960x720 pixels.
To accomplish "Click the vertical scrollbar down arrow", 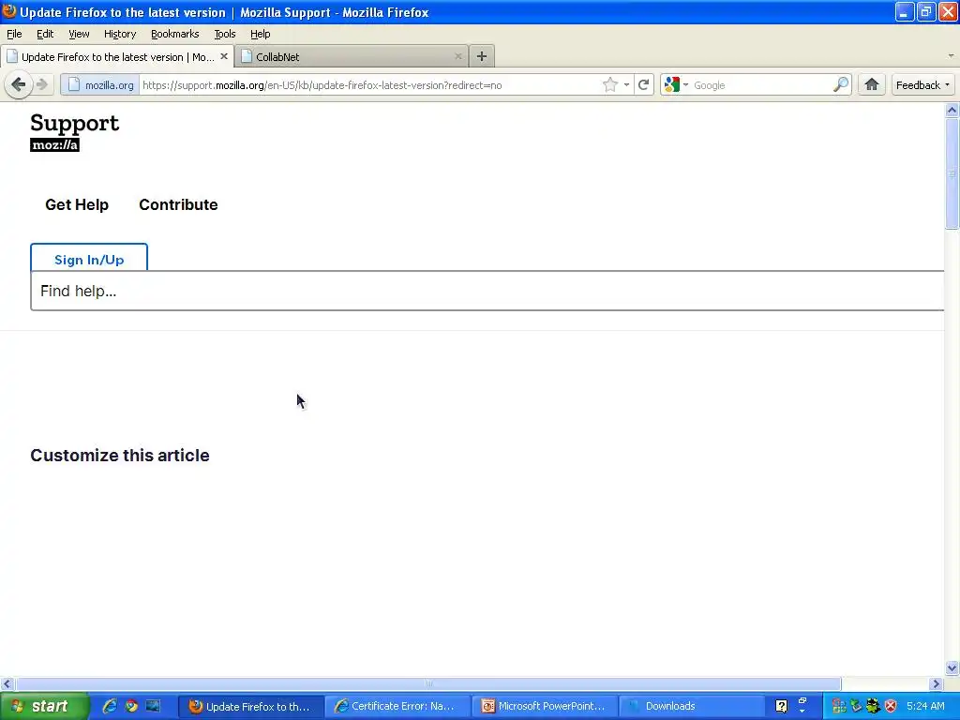I will point(952,667).
